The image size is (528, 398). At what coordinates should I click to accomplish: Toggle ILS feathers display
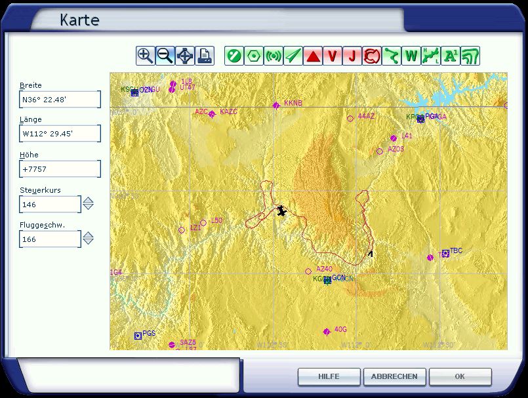coord(293,56)
